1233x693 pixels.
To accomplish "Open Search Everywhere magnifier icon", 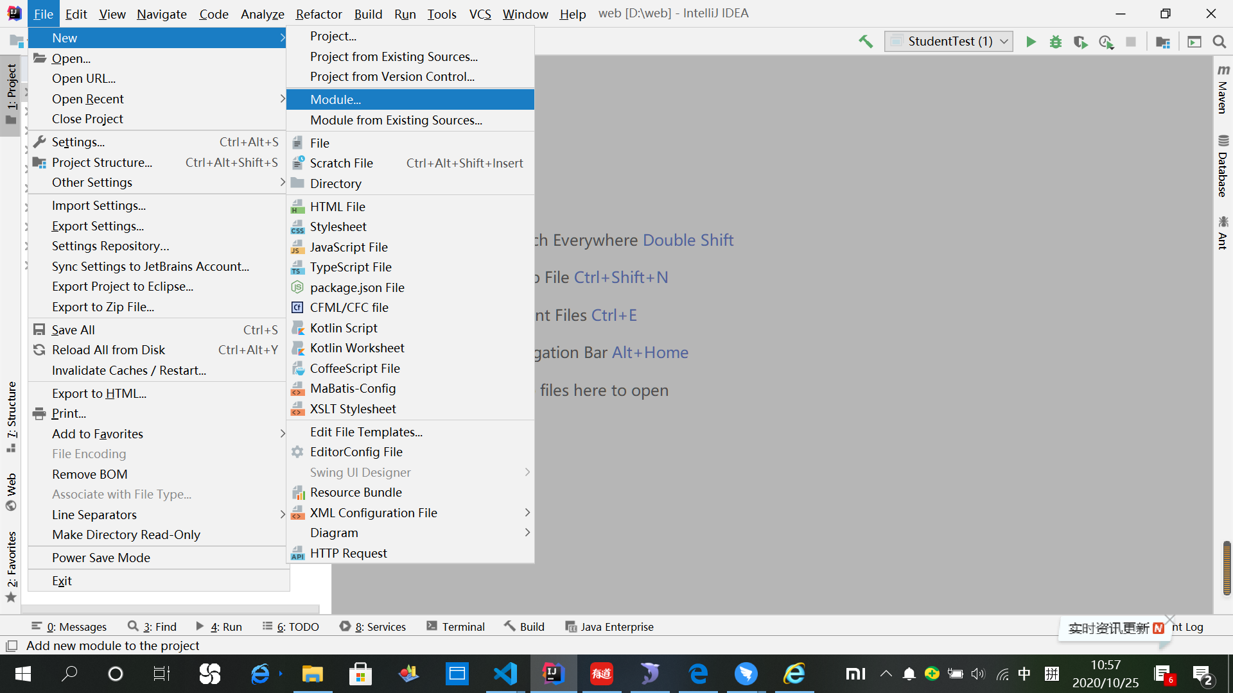I will point(1219,42).
